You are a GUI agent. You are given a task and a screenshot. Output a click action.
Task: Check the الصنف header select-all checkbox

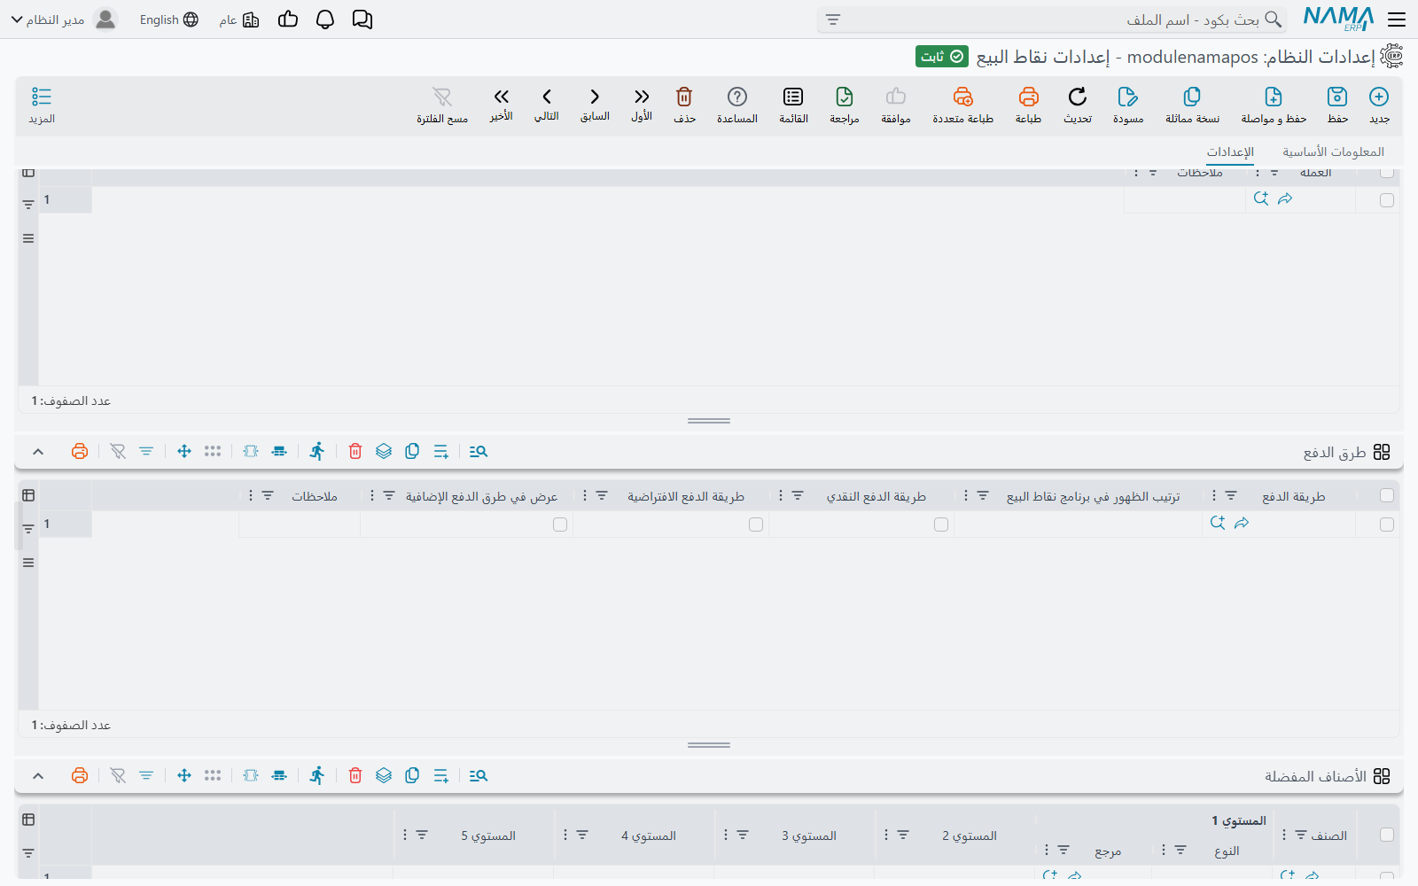coord(1387,835)
